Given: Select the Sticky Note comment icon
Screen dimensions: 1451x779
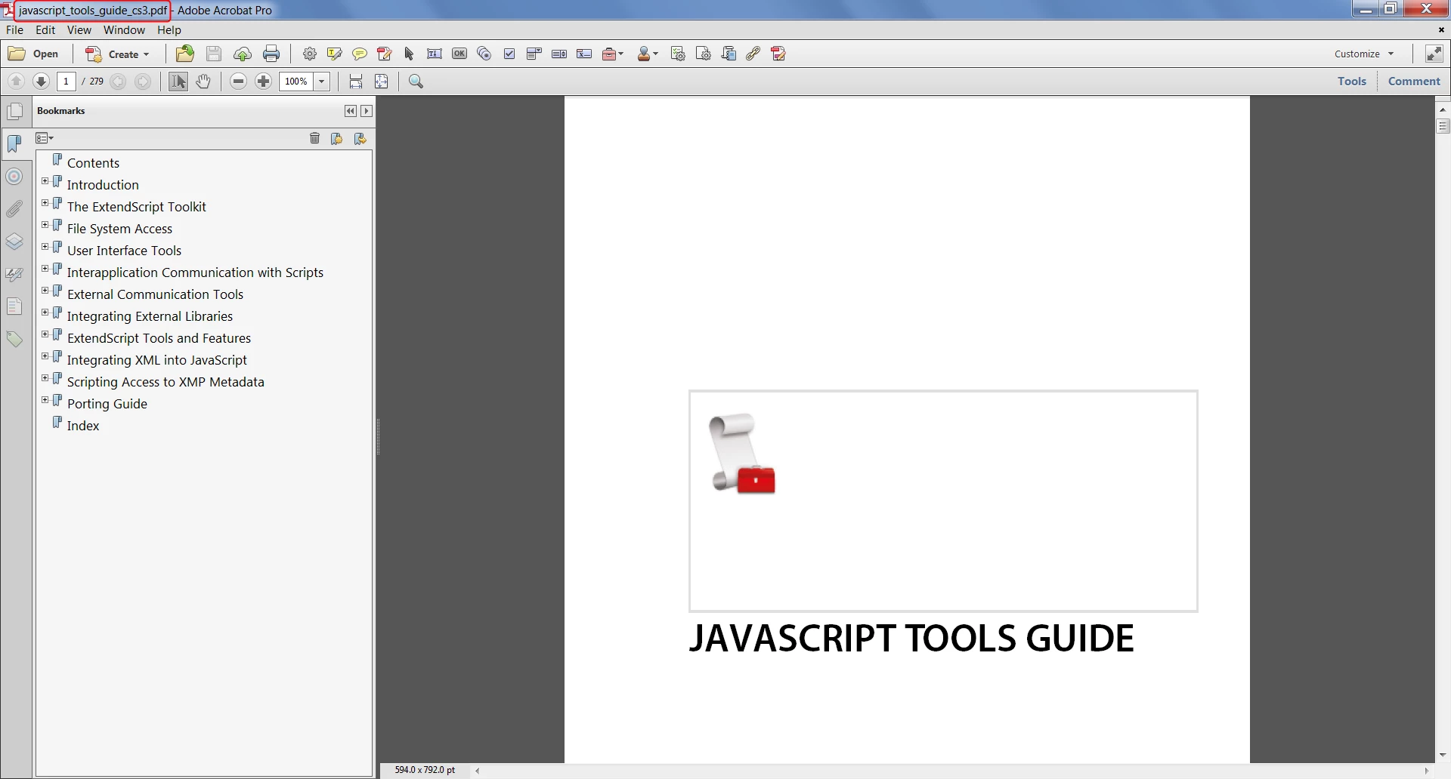Looking at the screenshot, I should (360, 54).
